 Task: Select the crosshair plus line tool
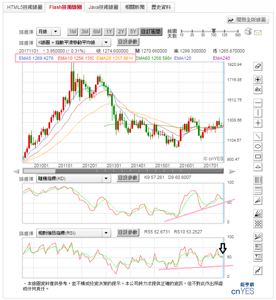coord(258,123)
